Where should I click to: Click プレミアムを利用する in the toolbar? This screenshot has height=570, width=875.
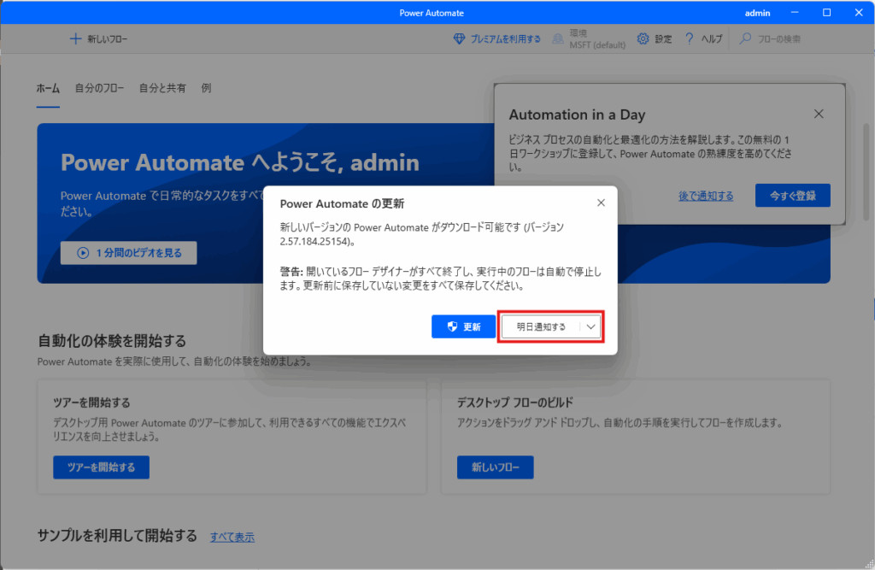point(506,39)
